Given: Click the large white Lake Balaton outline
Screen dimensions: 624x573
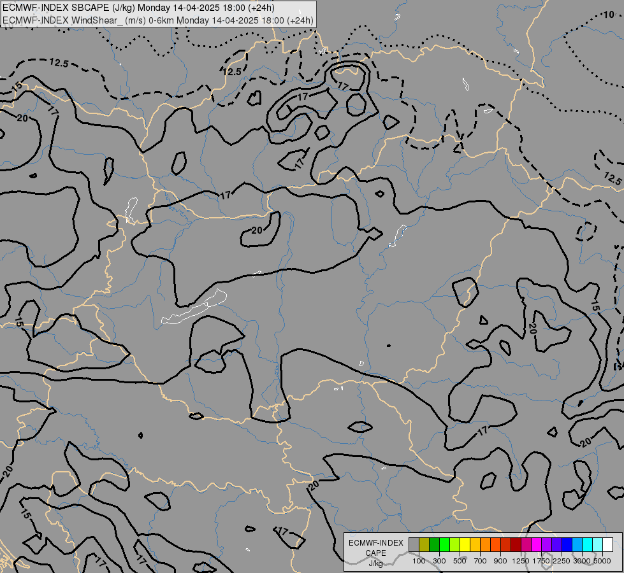Looking at the screenshot, I should point(194,307).
